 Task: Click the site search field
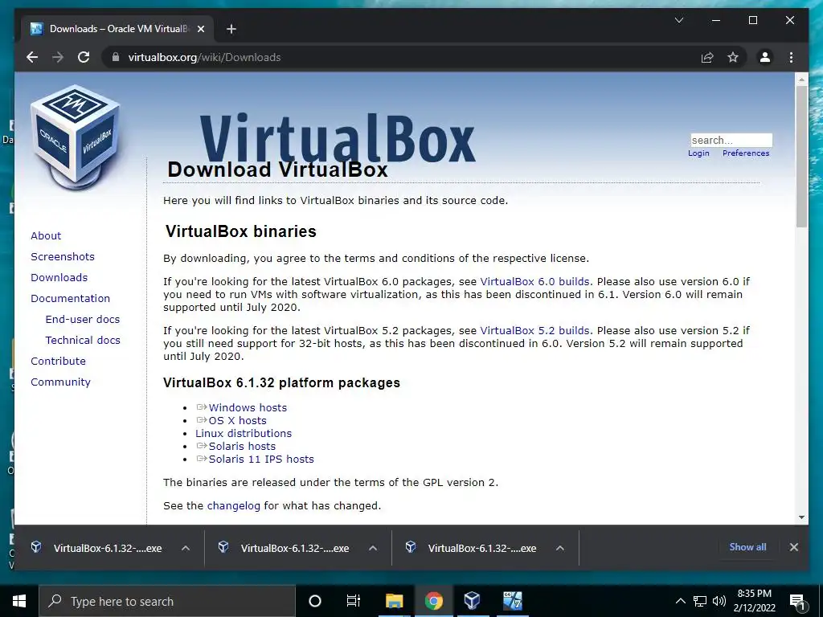tap(731, 140)
